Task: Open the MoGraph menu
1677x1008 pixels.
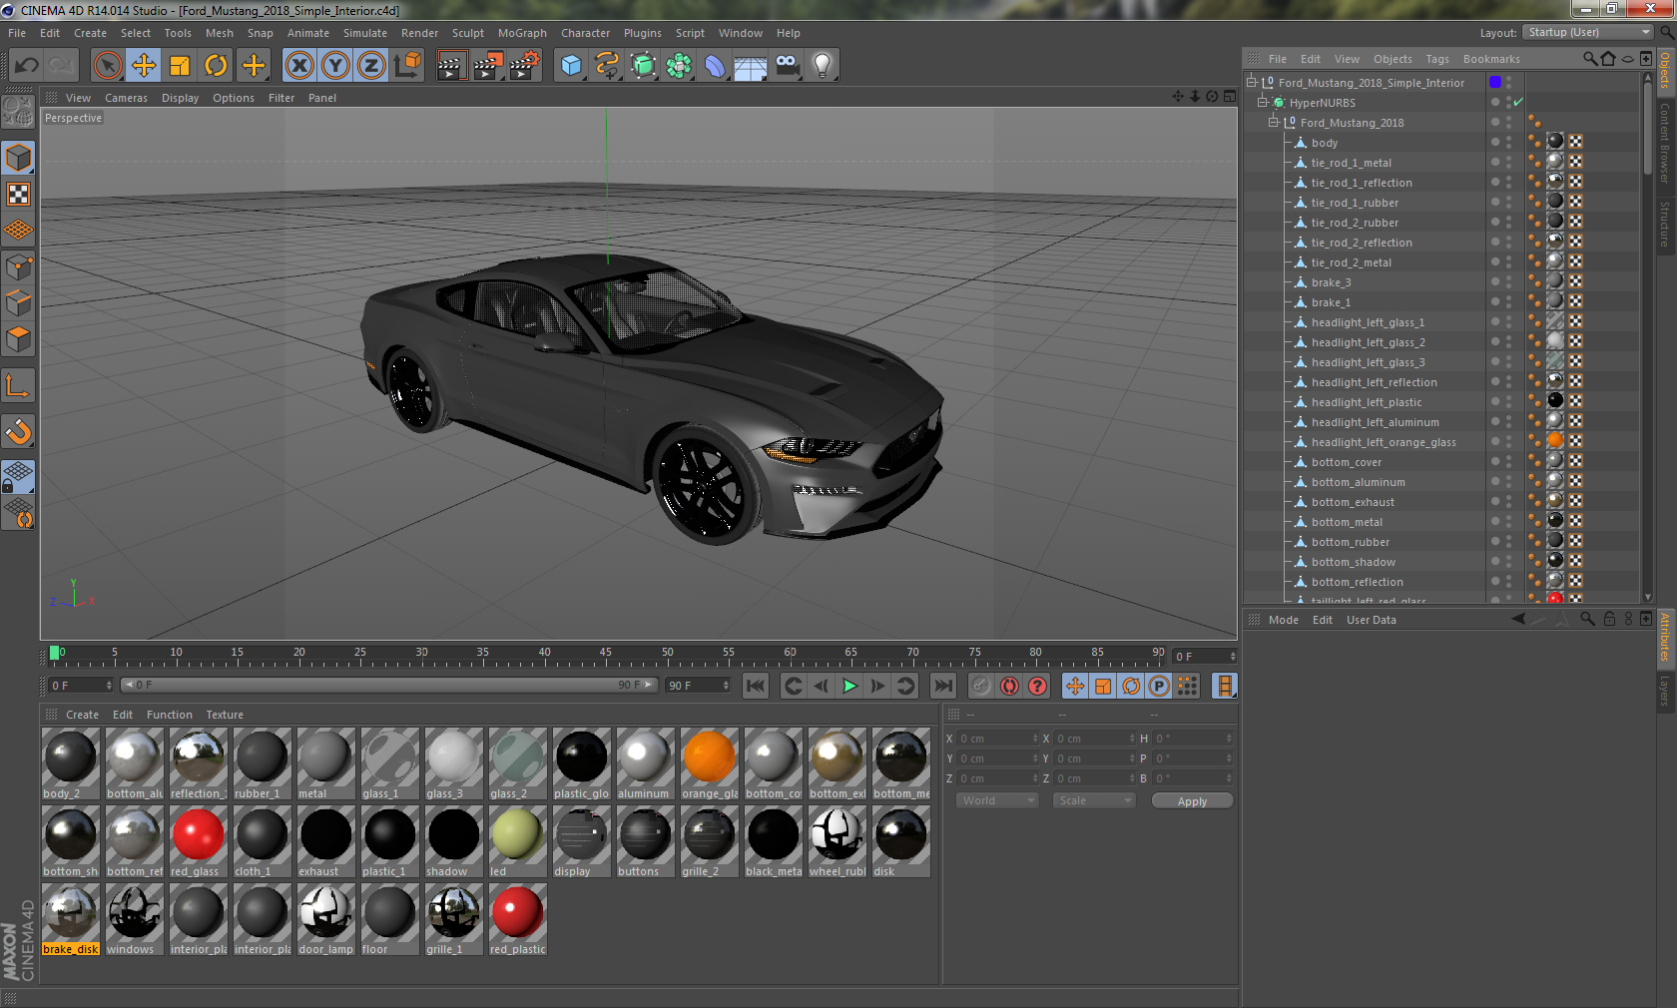Action: [522, 33]
